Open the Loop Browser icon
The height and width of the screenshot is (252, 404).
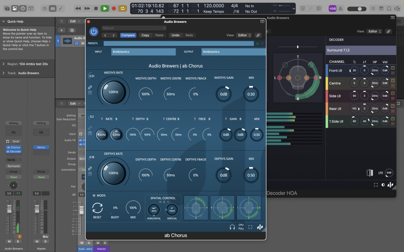click(389, 8)
